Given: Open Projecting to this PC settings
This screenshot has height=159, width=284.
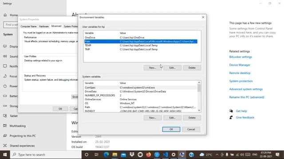Looking at the screenshot, I should click(20, 136).
